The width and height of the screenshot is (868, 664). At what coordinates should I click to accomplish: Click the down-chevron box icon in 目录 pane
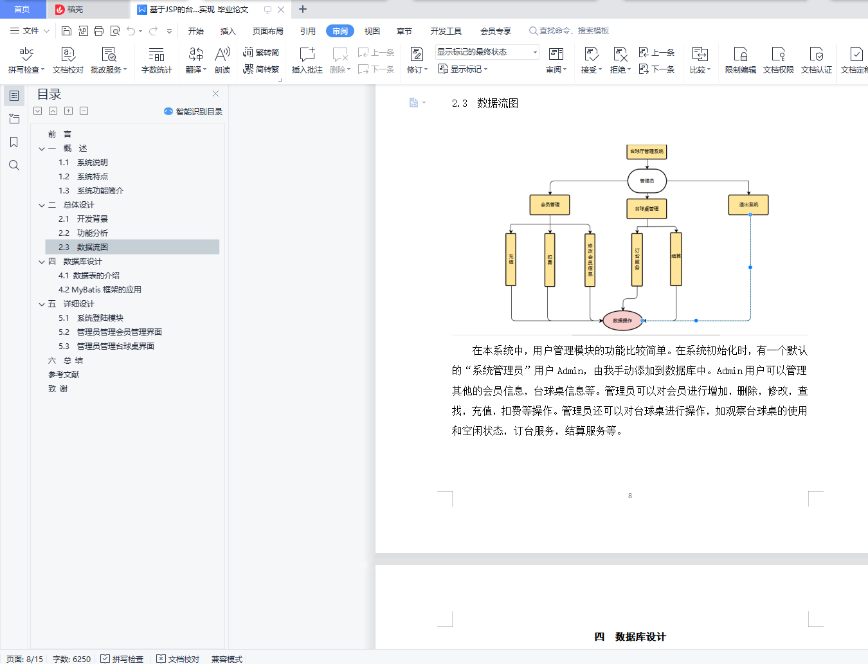[x=38, y=111]
